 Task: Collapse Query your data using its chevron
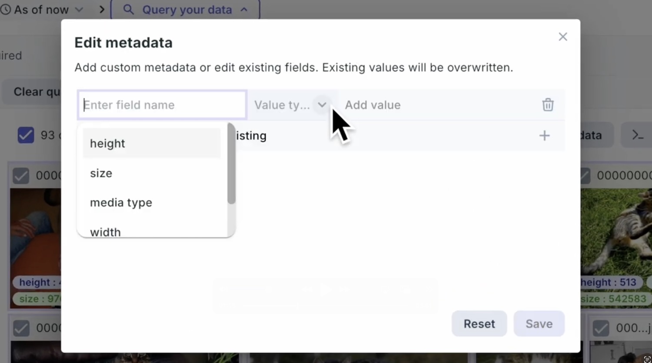pyautogui.click(x=244, y=10)
